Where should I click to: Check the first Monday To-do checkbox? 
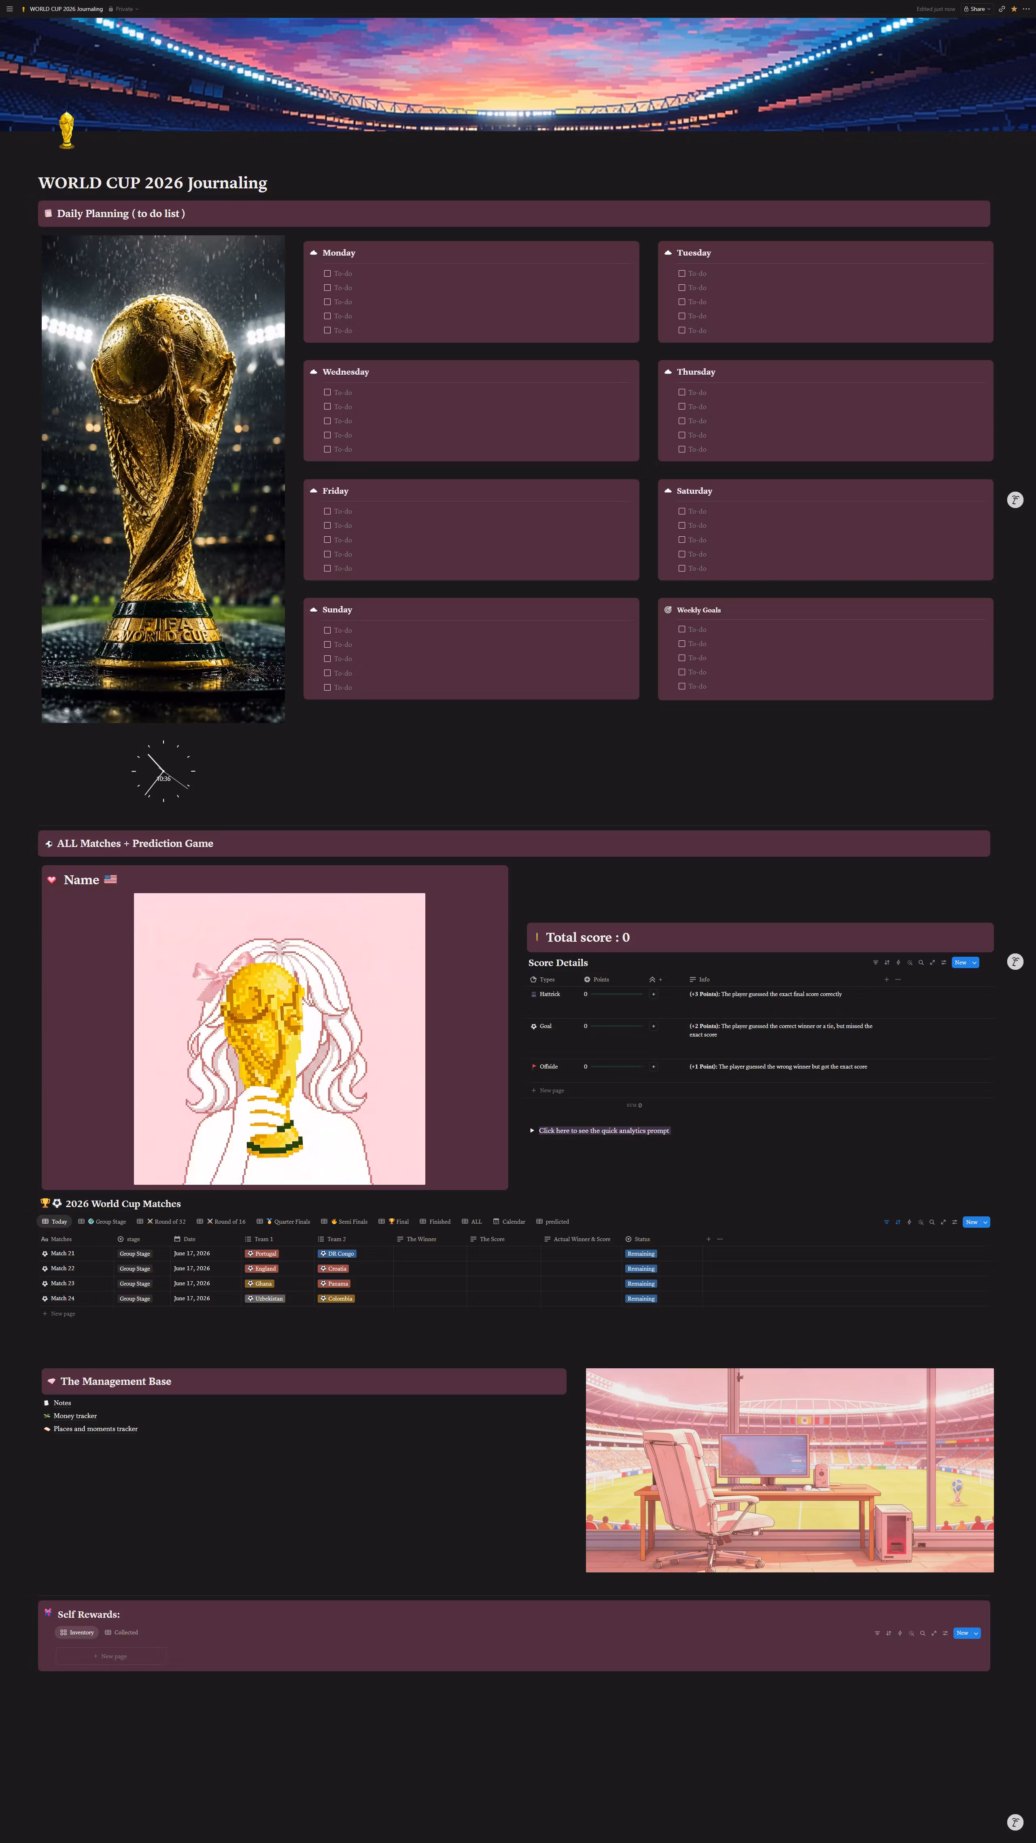tap(327, 273)
